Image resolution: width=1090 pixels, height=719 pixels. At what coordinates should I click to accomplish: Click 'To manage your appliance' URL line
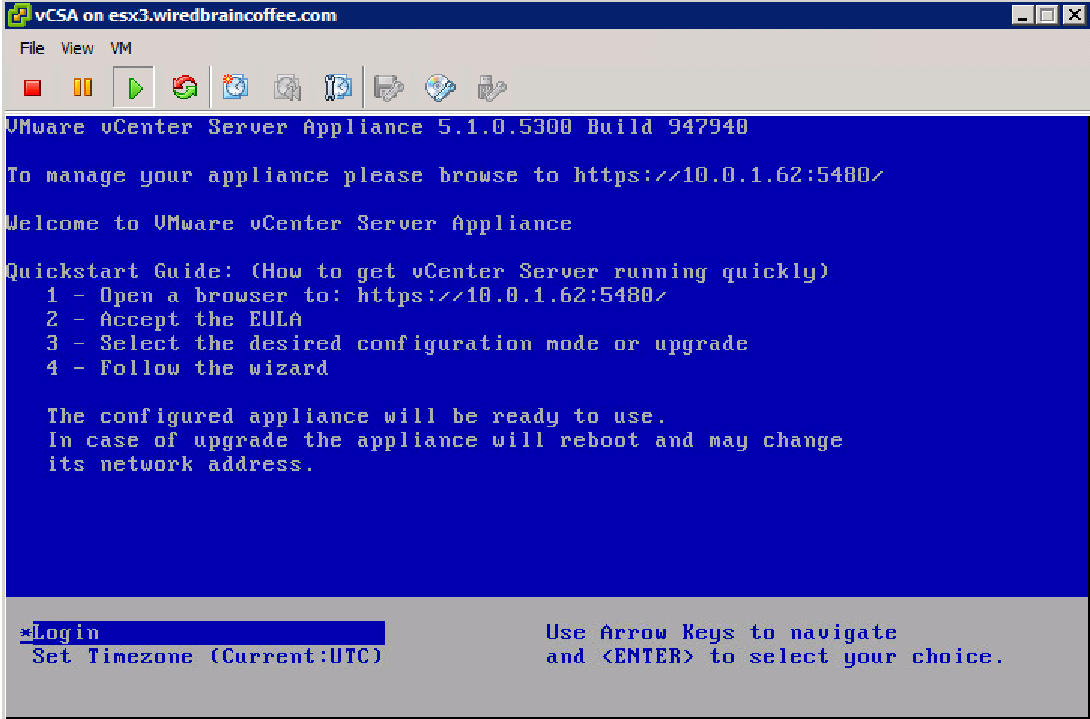(x=444, y=175)
